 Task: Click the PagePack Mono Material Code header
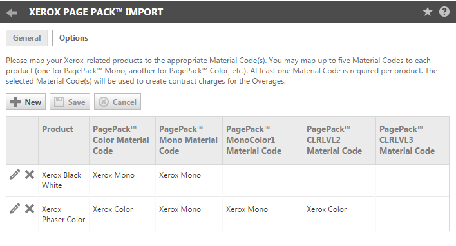click(x=189, y=140)
